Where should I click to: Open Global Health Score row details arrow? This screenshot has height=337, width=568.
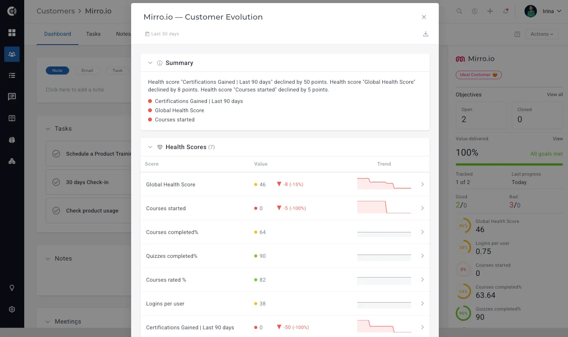[422, 184]
